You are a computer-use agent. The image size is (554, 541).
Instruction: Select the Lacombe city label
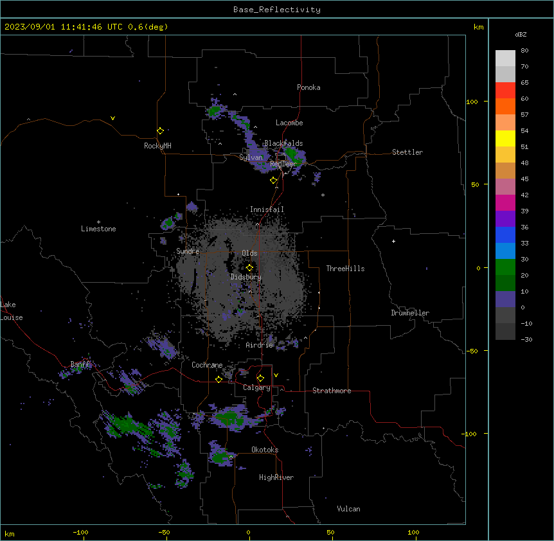[x=289, y=123]
